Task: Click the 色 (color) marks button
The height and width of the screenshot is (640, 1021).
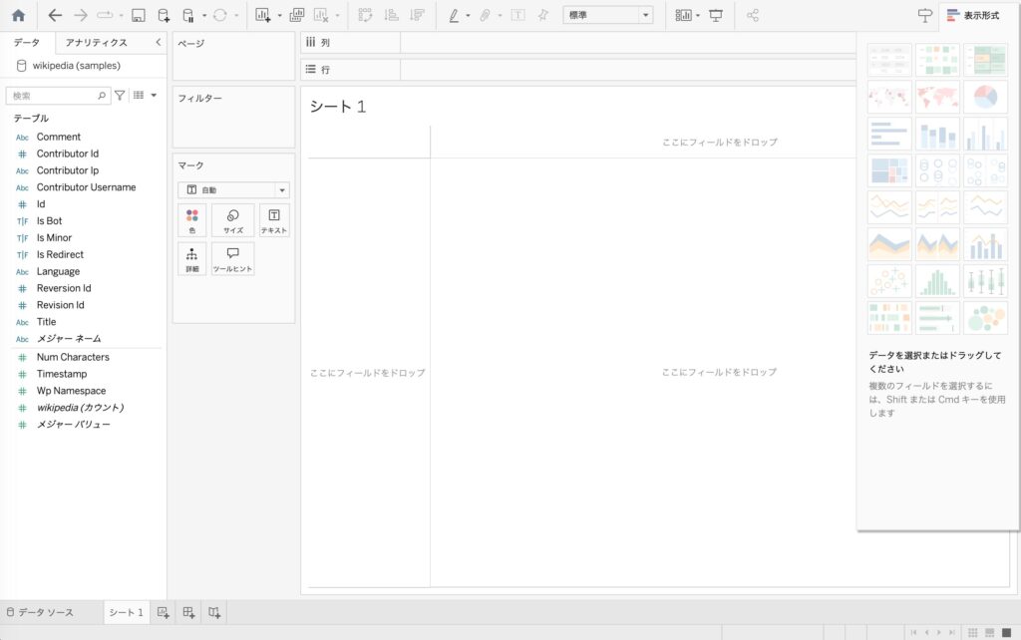Action: pyautogui.click(x=192, y=220)
